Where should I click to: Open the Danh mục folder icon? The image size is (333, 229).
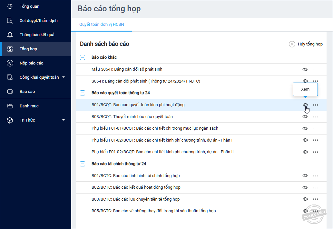[10, 106]
